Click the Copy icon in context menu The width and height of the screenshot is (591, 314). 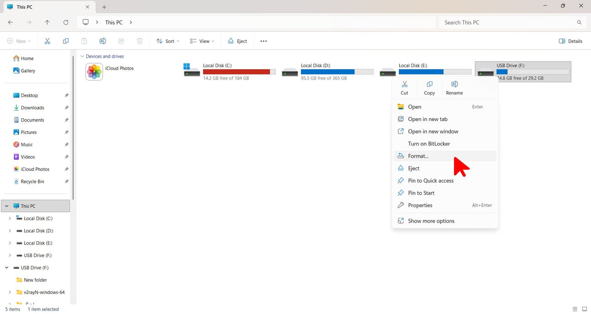click(x=429, y=85)
